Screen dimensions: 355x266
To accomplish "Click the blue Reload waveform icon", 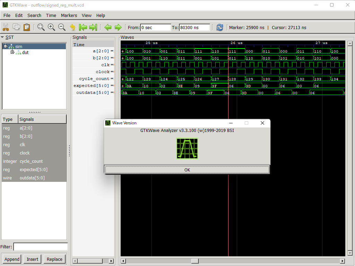I will (219, 27).
